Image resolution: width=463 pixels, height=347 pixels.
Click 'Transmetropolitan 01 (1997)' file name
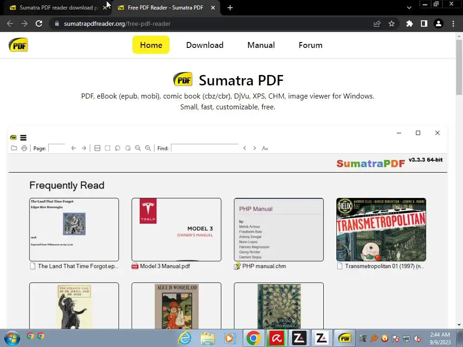pyautogui.click(x=384, y=266)
